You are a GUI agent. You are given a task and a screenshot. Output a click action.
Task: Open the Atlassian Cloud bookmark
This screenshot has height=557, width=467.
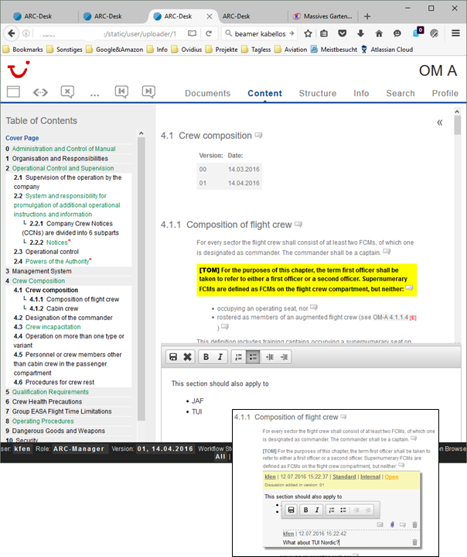387,50
